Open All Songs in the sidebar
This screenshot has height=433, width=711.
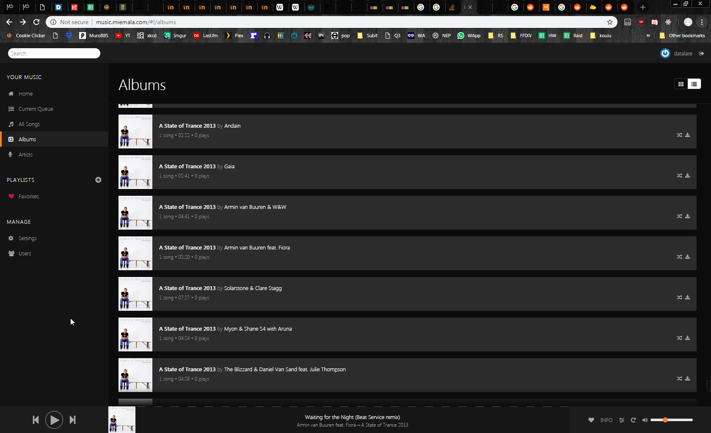point(29,124)
